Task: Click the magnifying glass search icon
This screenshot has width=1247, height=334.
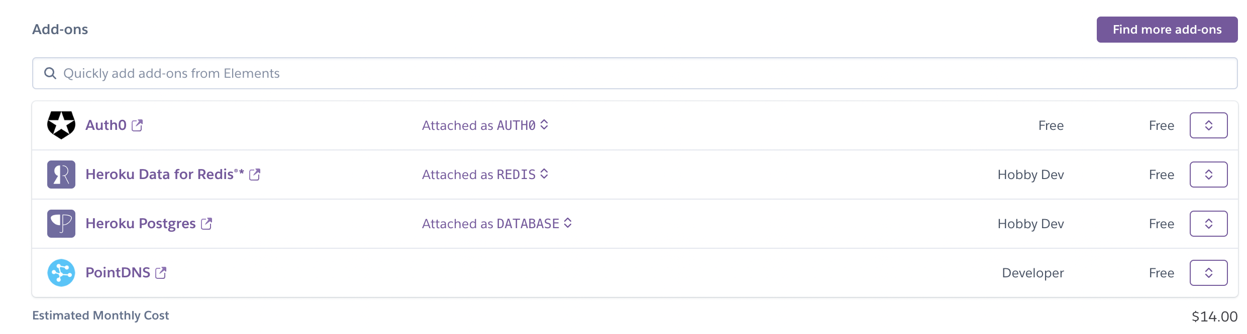Action: [x=50, y=73]
